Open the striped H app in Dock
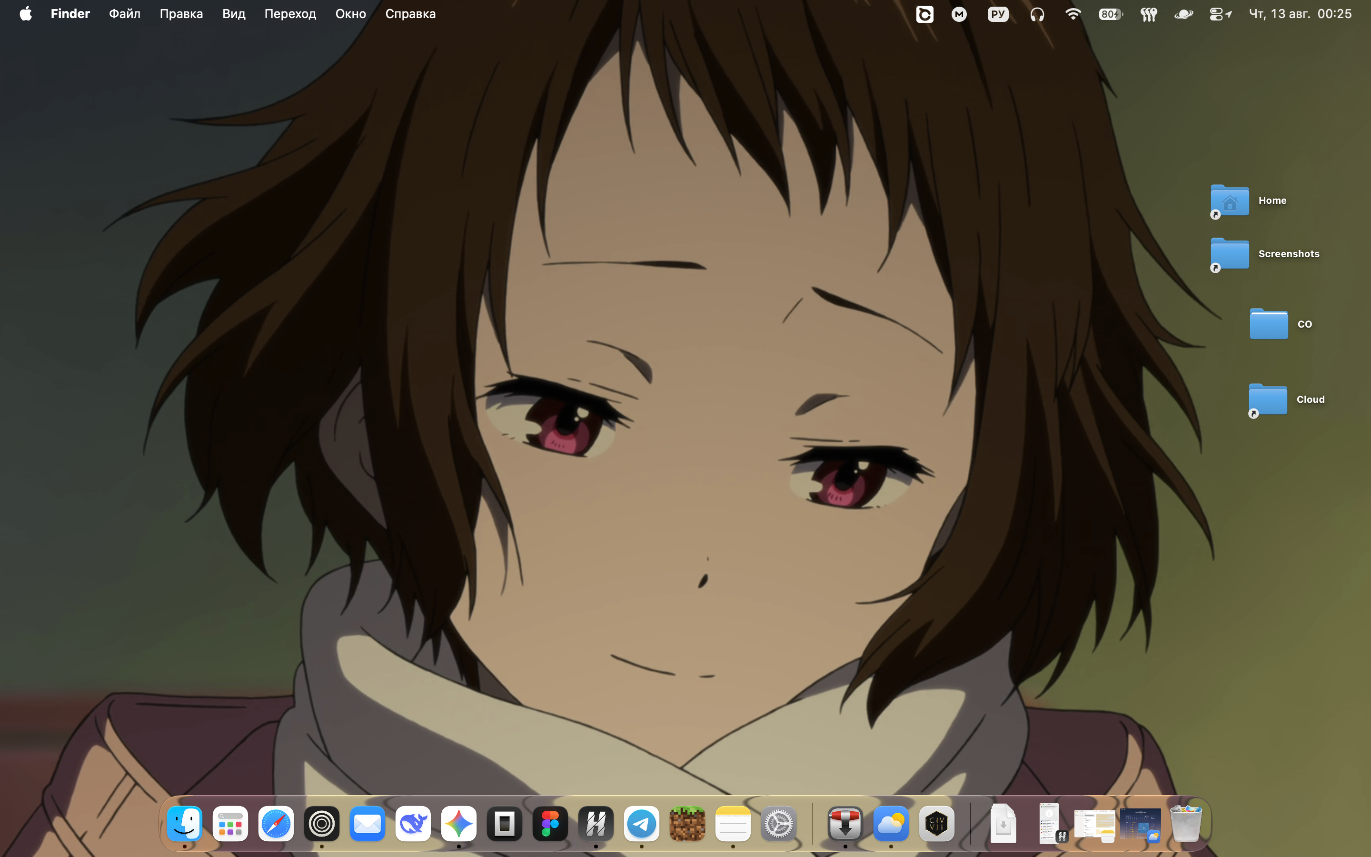1371x857 pixels. pyautogui.click(x=596, y=824)
